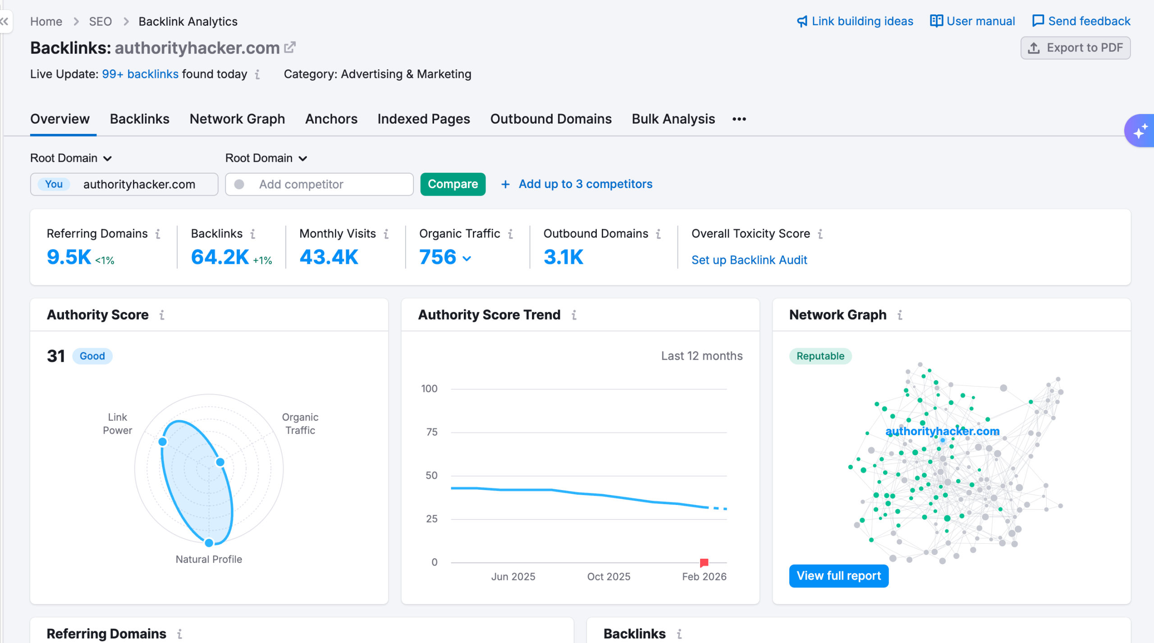Click the red marker on the Authority Score Trend chart

click(704, 562)
